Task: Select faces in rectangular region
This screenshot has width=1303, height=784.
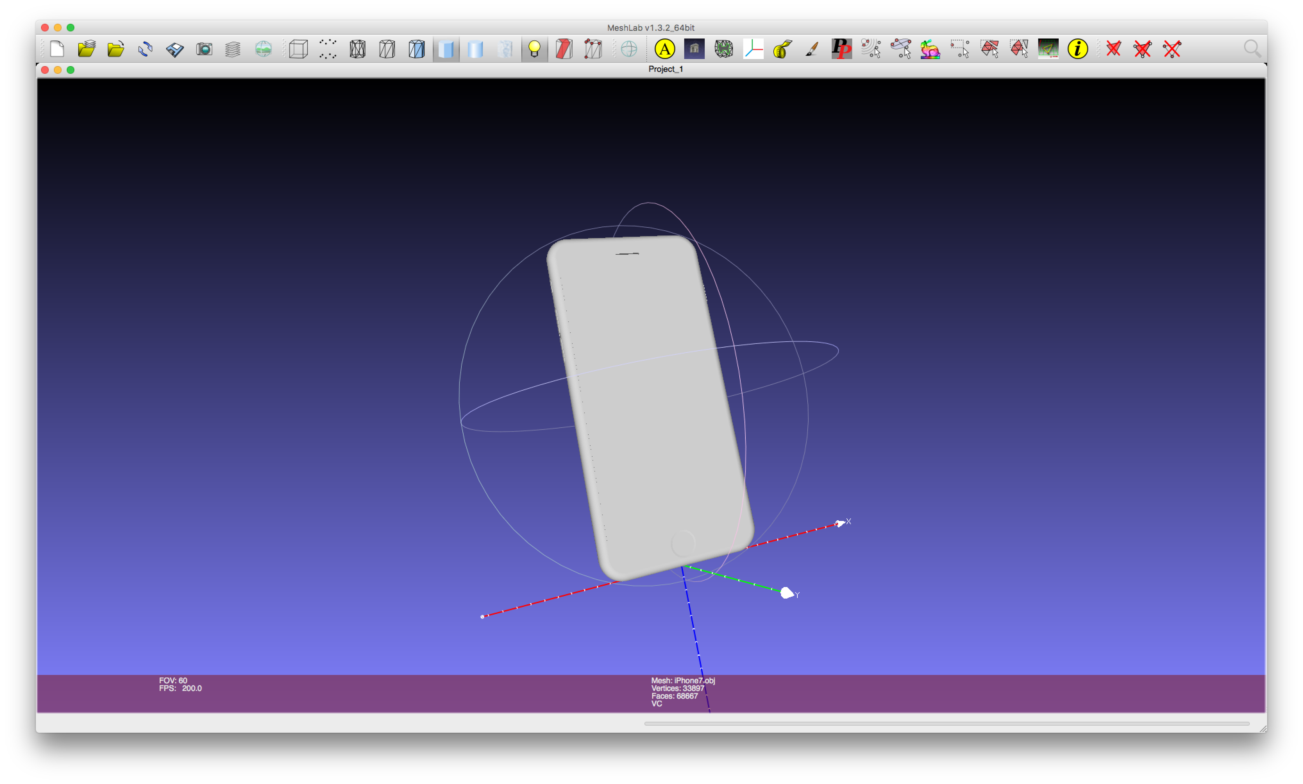Action: 989,49
